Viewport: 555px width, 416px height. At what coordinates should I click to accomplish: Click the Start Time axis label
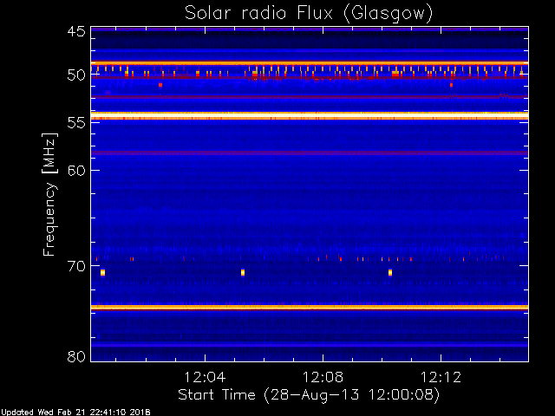click(308, 394)
